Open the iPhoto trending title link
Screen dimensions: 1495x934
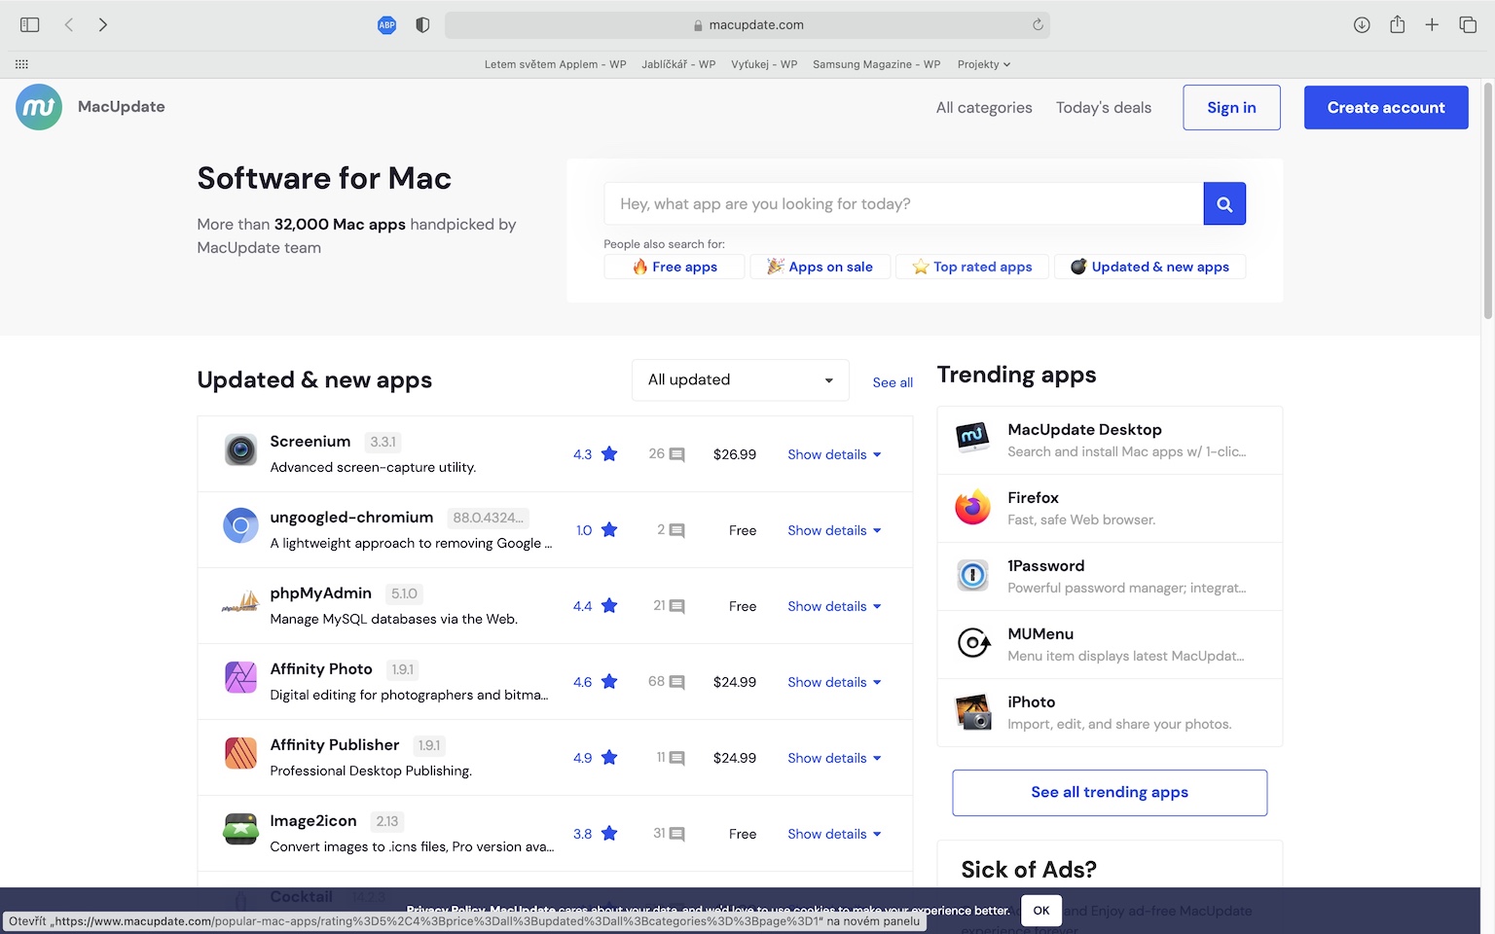[x=1031, y=702]
